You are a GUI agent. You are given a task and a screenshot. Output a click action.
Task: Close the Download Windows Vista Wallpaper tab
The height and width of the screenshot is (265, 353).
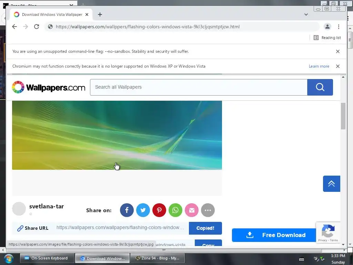click(87, 14)
